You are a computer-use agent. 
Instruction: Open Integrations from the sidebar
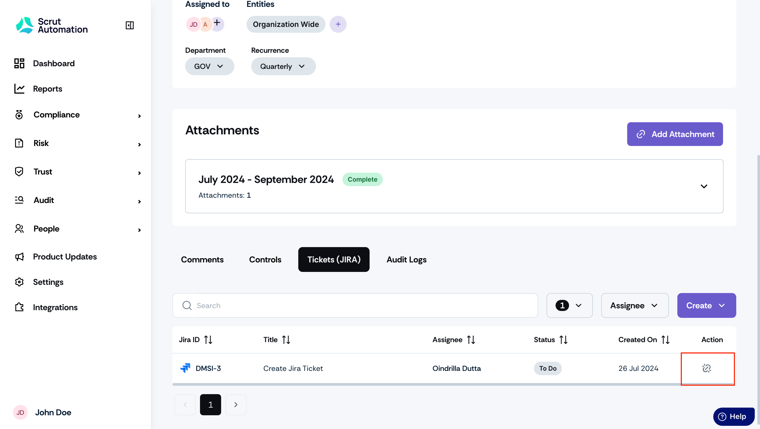tap(46, 307)
